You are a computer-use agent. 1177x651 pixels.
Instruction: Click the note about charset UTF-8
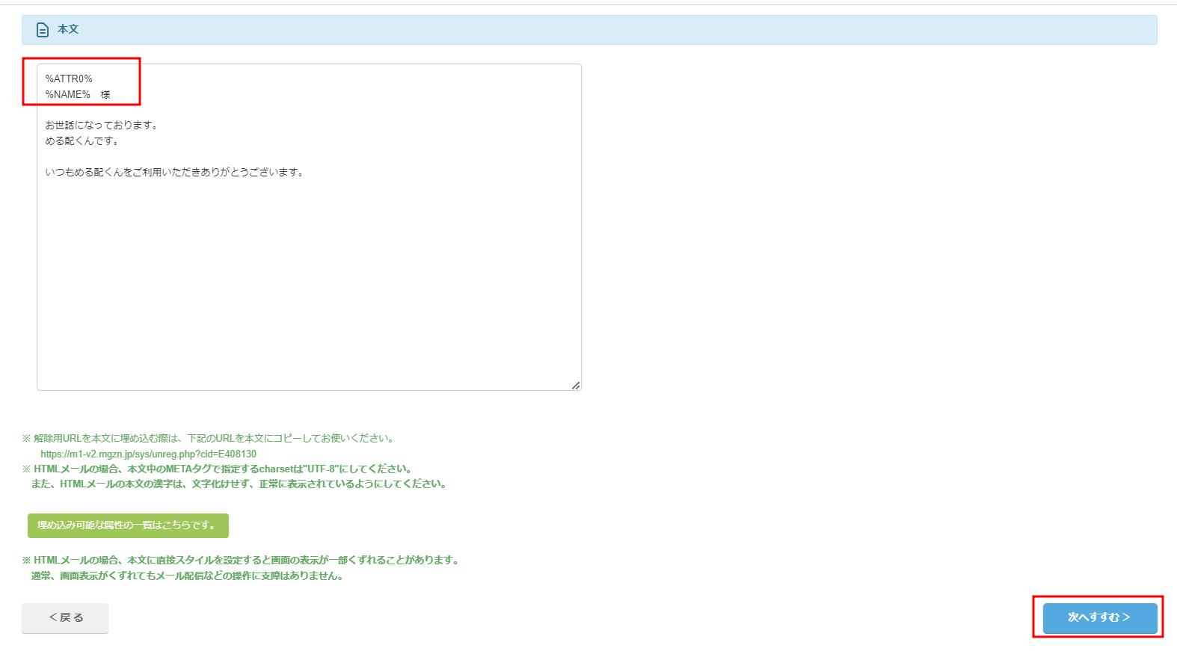[x=218, y=469]
